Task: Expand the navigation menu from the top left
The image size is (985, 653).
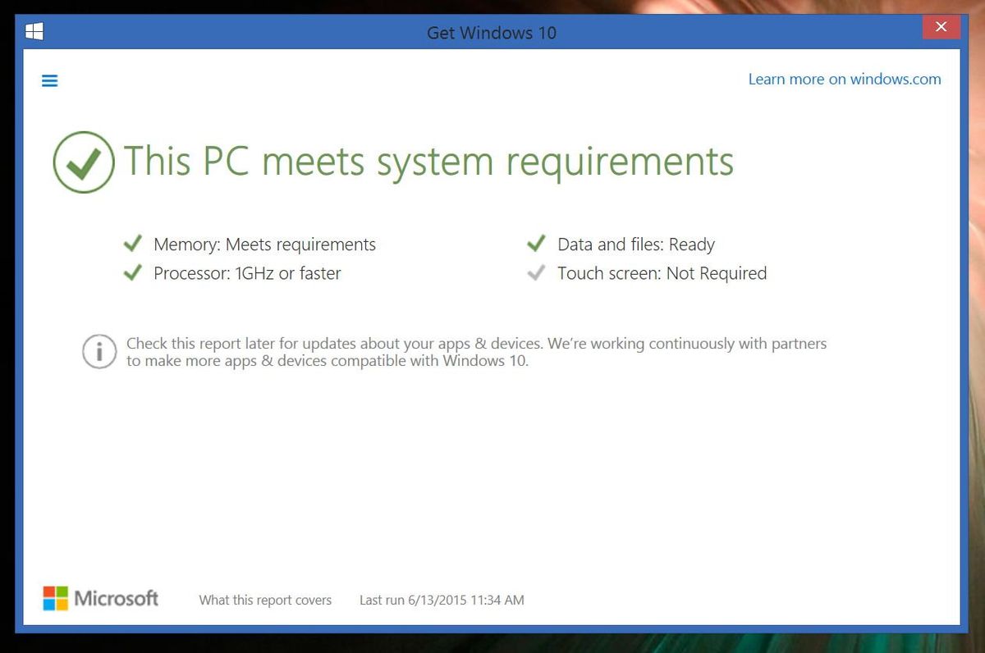Action: 49,80
